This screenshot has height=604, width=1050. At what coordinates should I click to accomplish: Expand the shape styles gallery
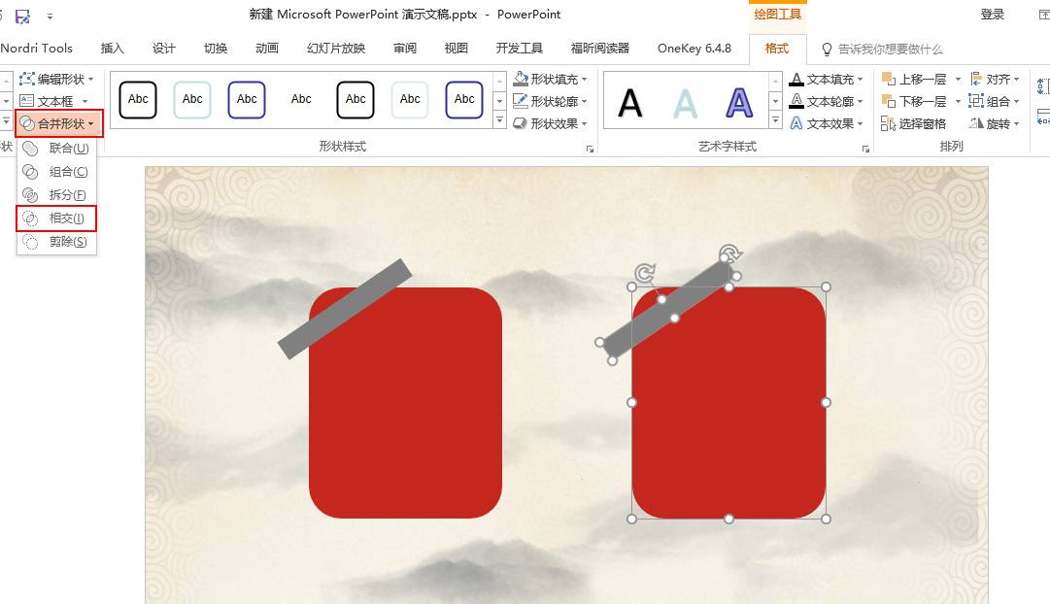tap(499, 120)
